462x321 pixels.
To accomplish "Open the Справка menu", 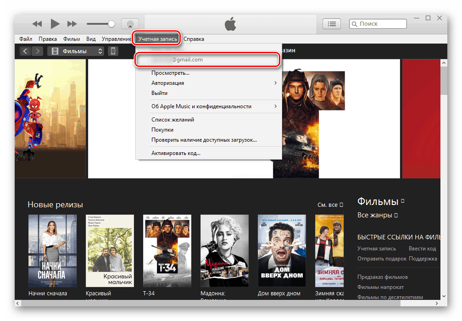I will [194, 39].
